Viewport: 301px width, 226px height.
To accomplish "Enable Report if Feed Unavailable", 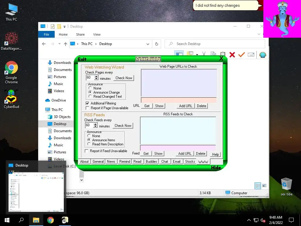I will pos(87,151).
